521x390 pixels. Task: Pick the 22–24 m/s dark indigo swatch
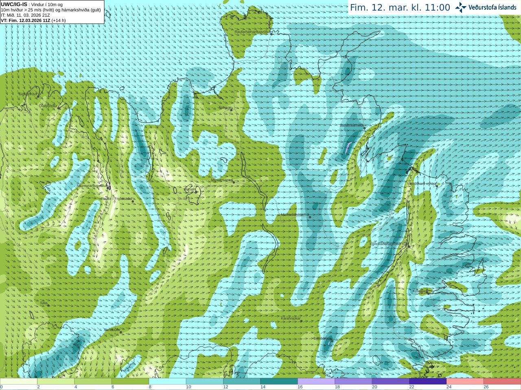pos(428,381)
